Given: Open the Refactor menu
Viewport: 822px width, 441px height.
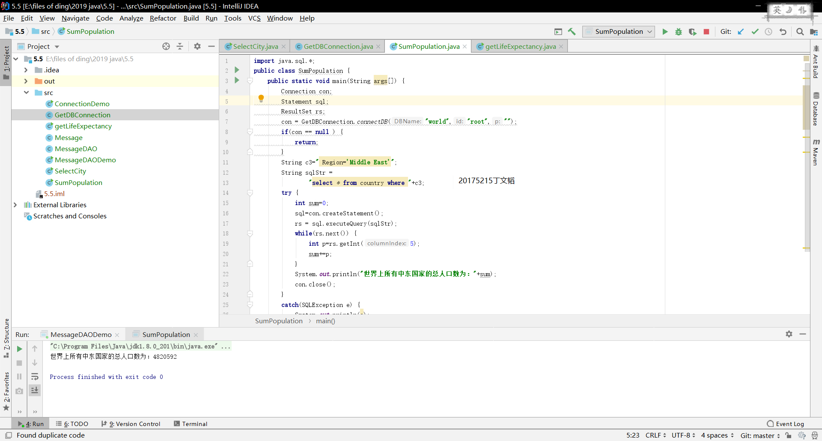Looking at the screenshot, I should (163, 18).
